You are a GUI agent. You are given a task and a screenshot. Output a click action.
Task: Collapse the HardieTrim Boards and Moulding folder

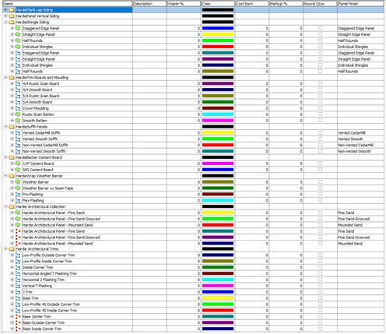(x=5, y=78)
